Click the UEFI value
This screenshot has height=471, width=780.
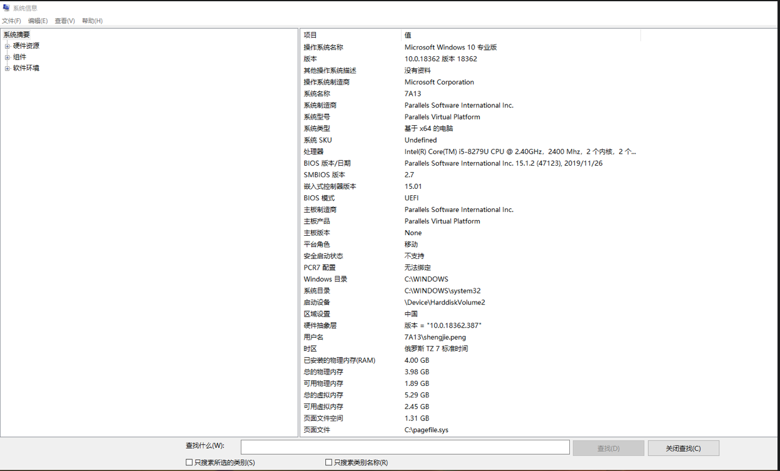412,198
